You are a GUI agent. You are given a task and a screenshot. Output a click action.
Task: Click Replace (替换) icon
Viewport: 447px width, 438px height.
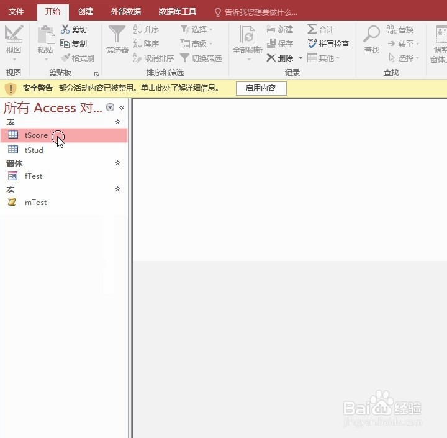[x=391, y=29]
